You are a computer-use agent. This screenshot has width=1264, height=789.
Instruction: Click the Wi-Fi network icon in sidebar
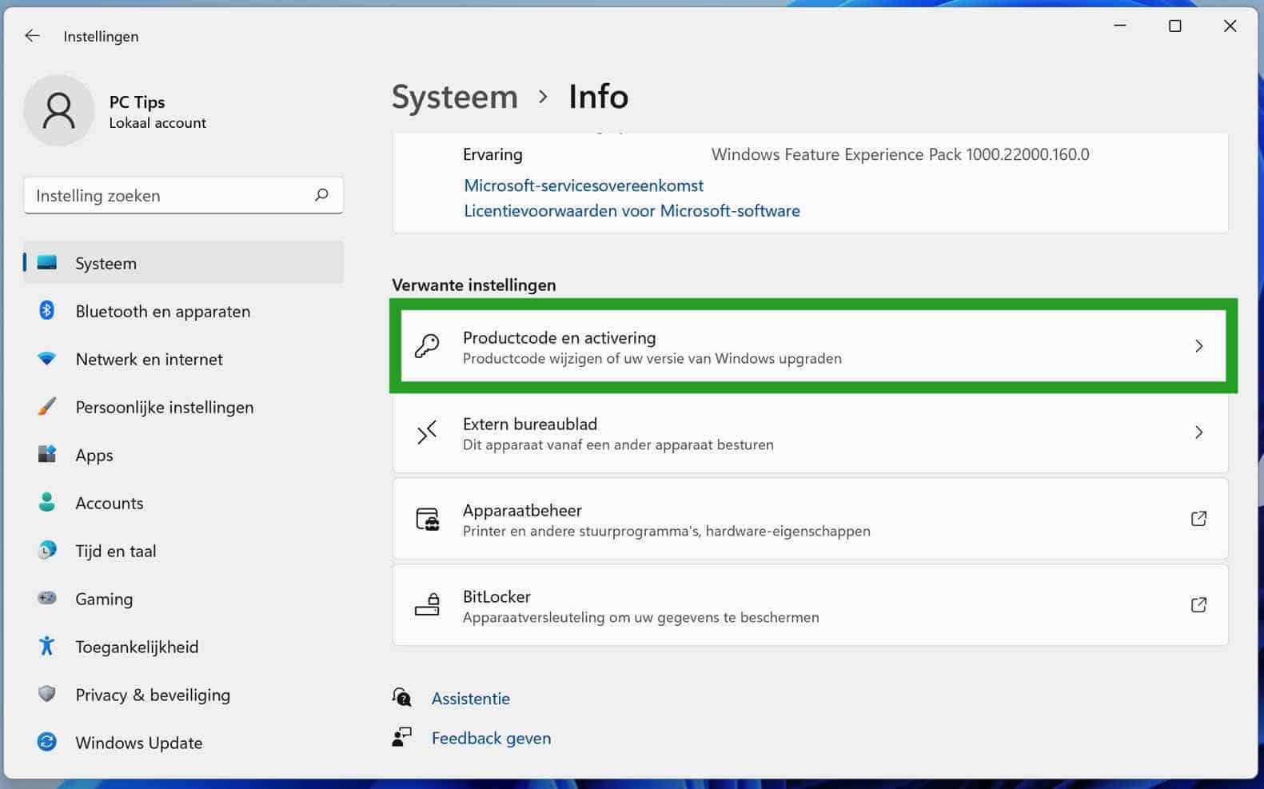(x=47, y=359)
